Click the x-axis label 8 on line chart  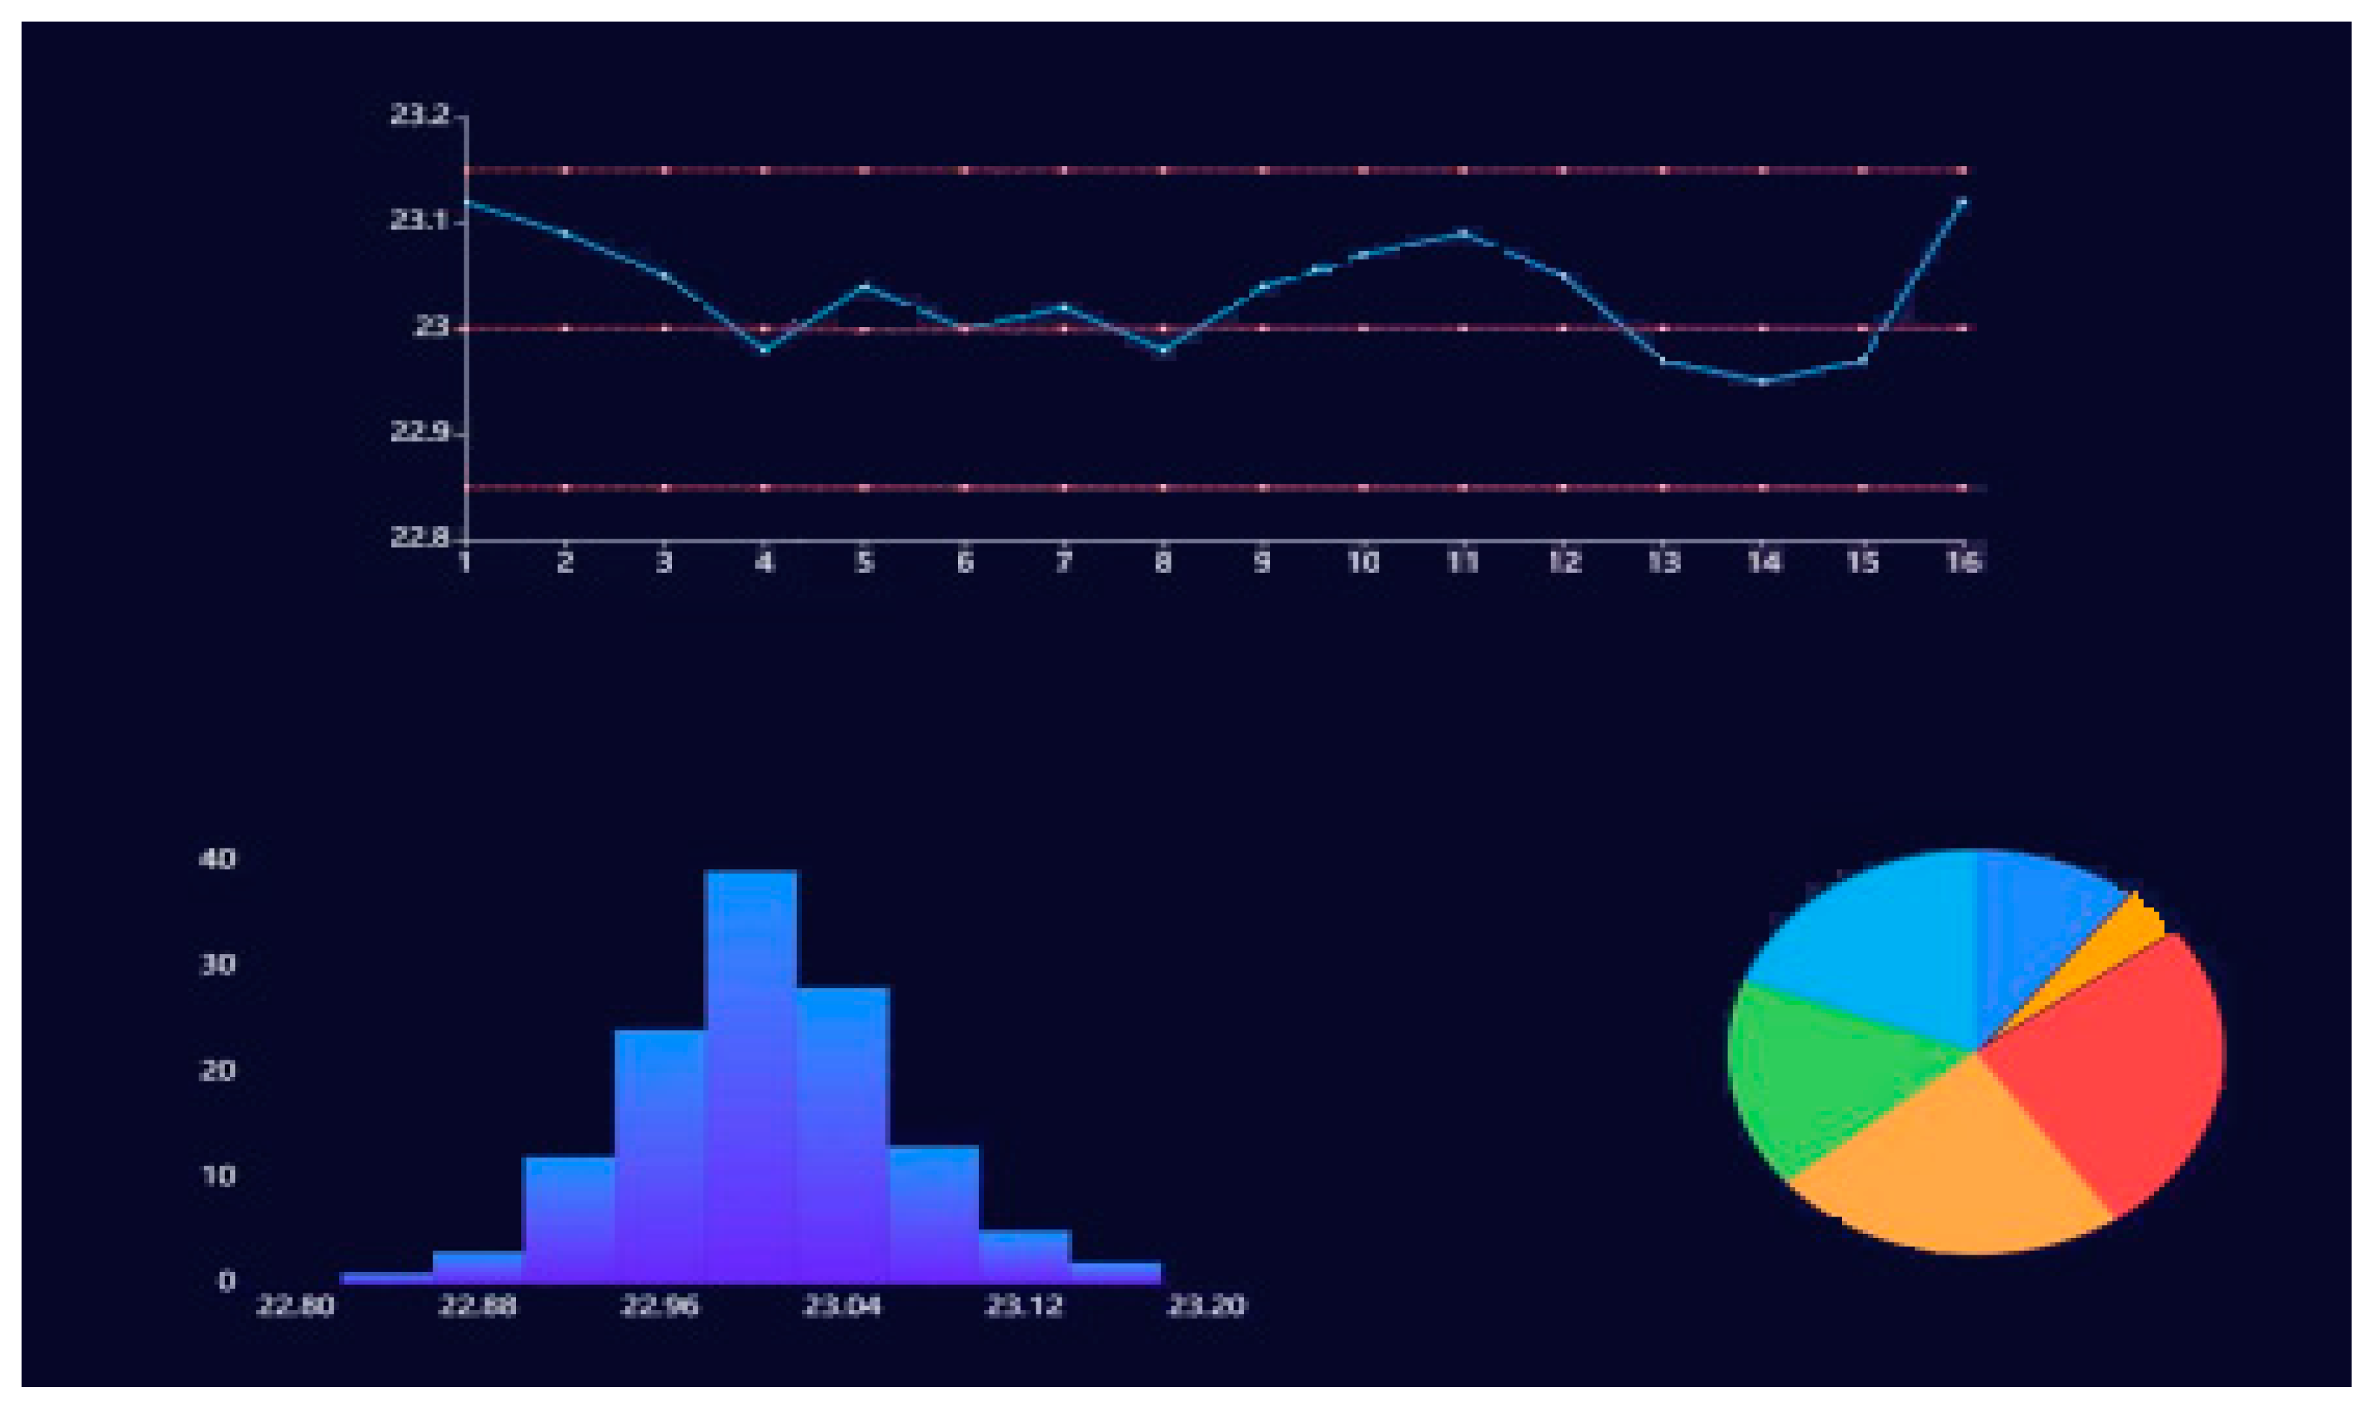click(x=1164, y=563)
